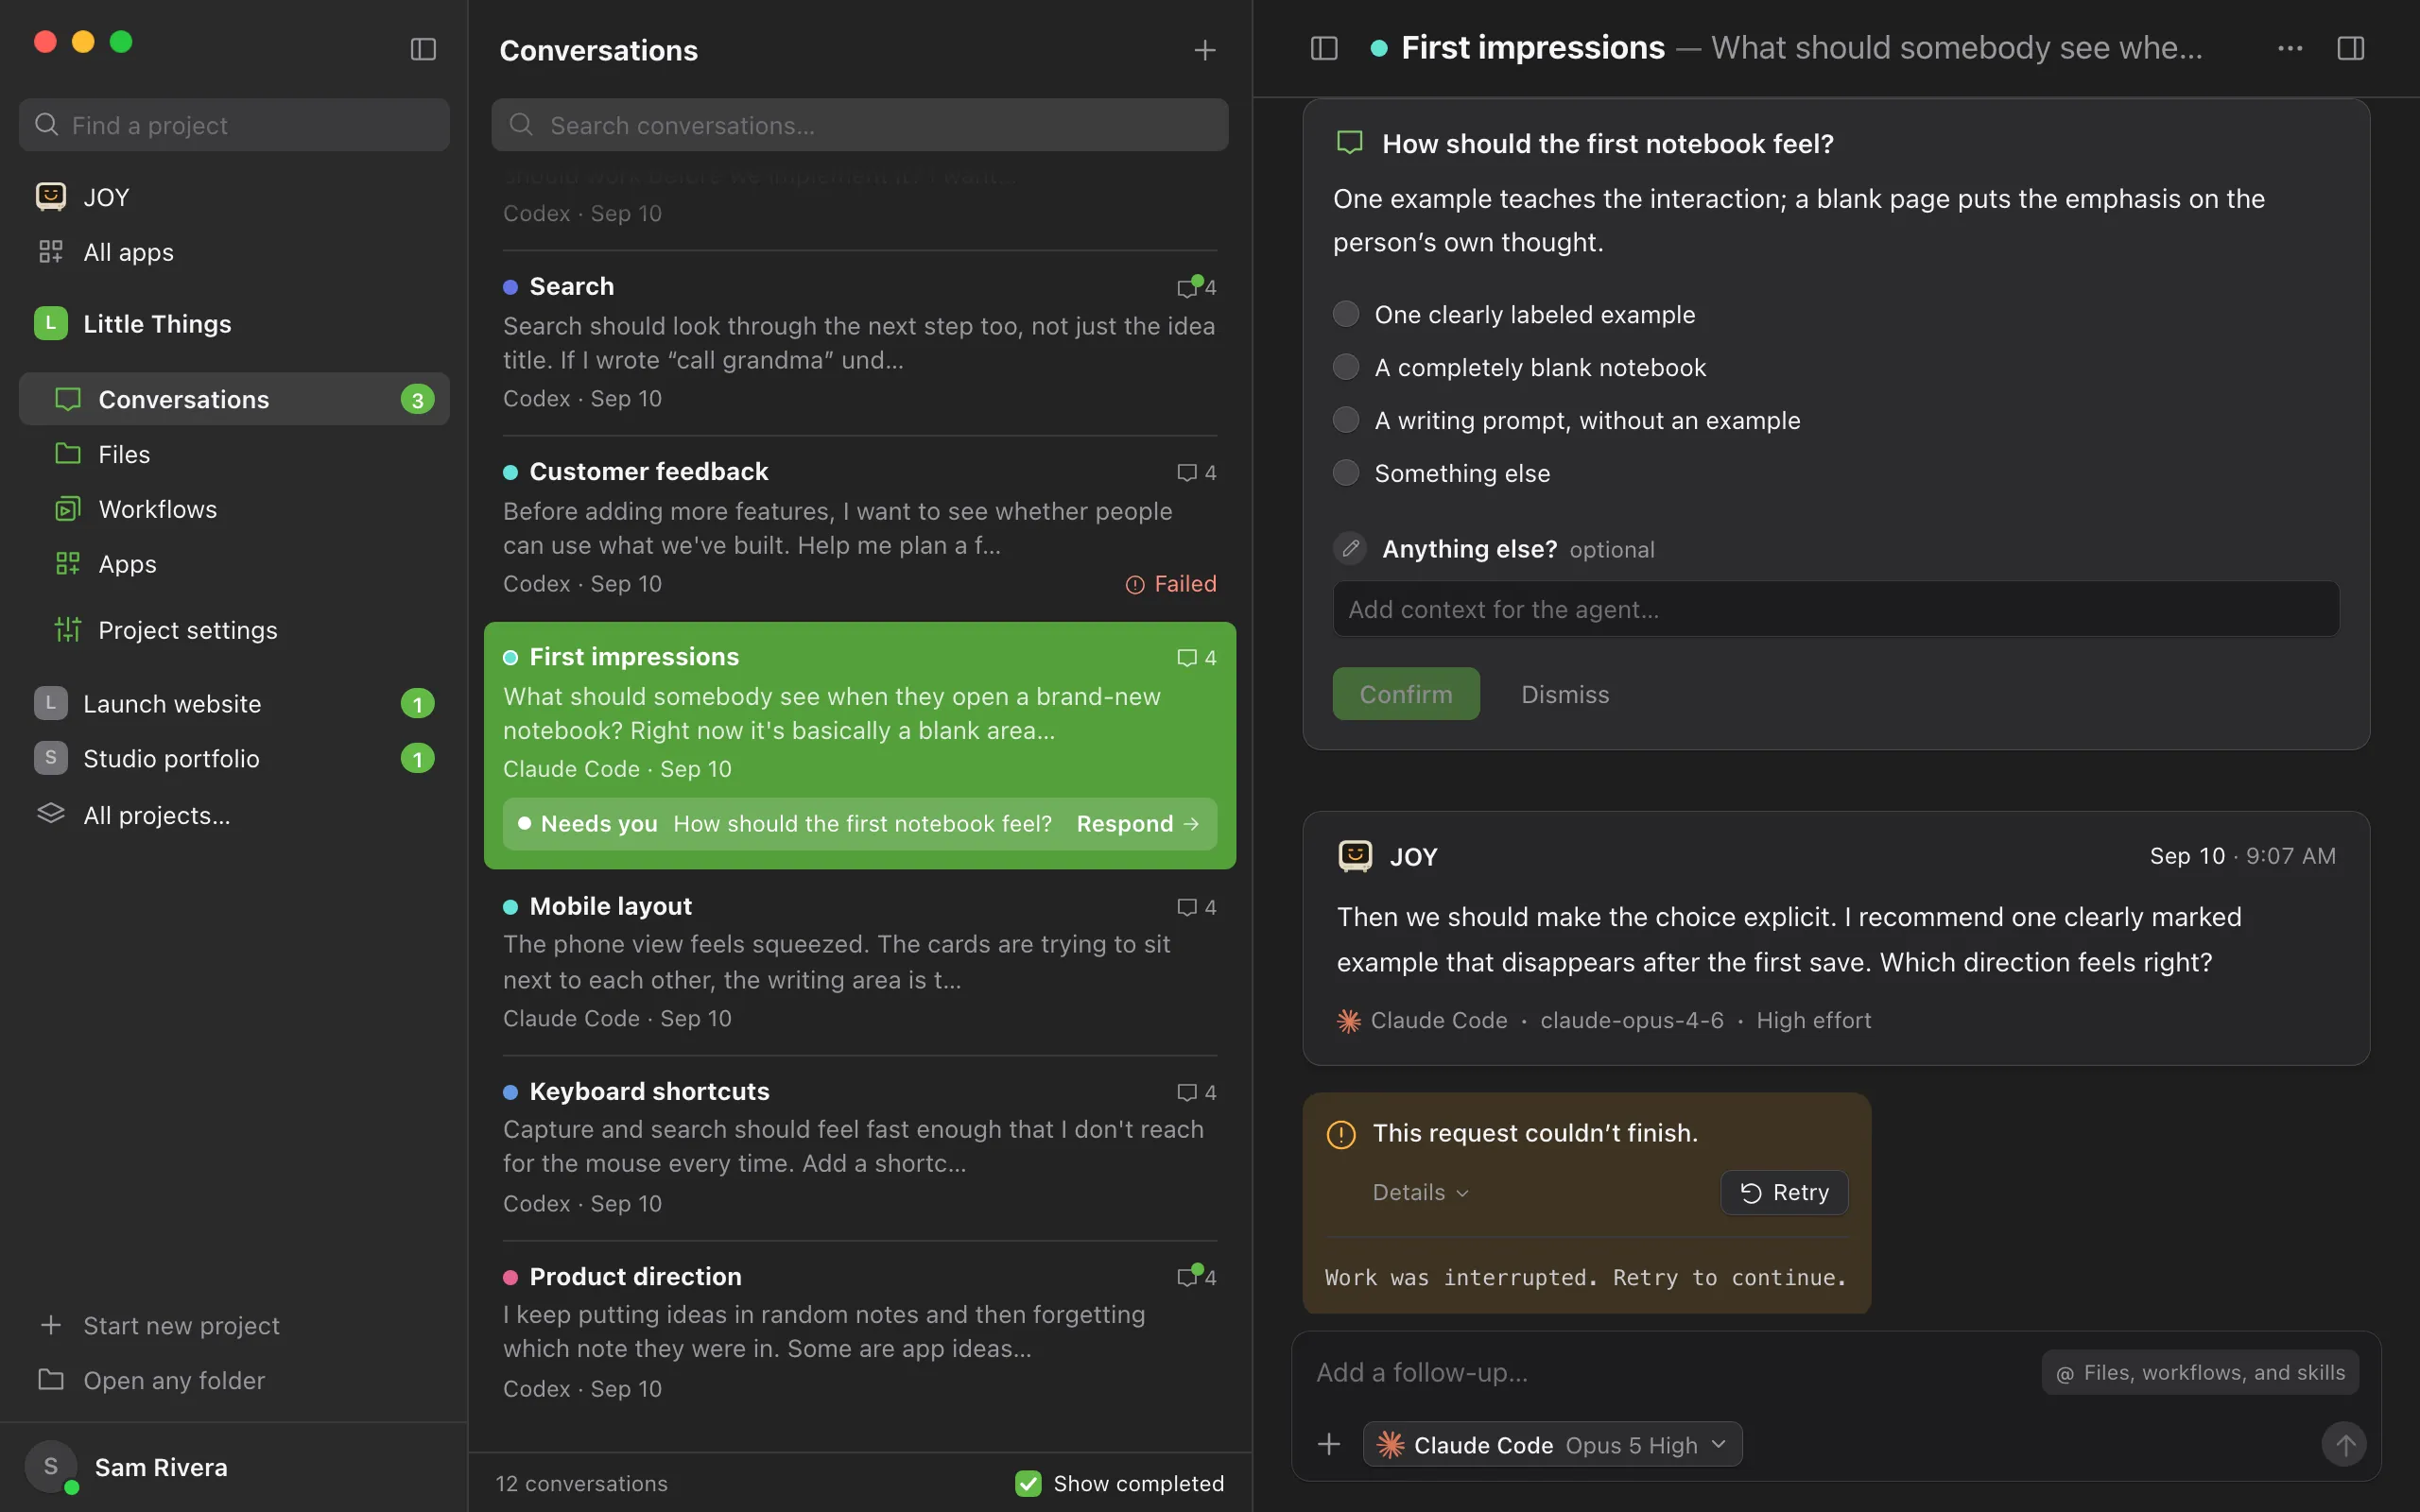The width and height of the screenshot is (2420, 1512).
Task: Click the Dismiss button
Action: coord(1565,694)
